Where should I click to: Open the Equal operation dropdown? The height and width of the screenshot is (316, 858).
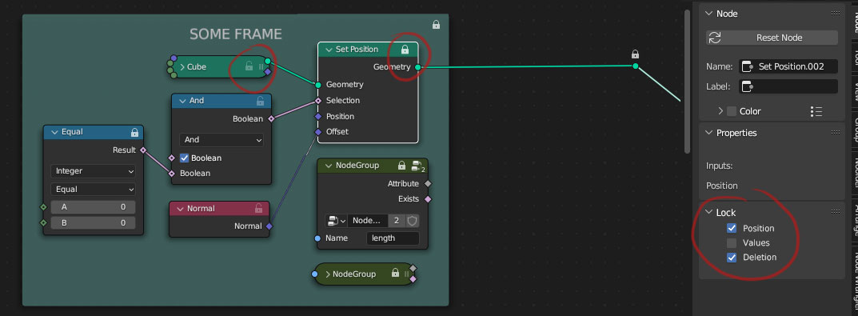93,190
